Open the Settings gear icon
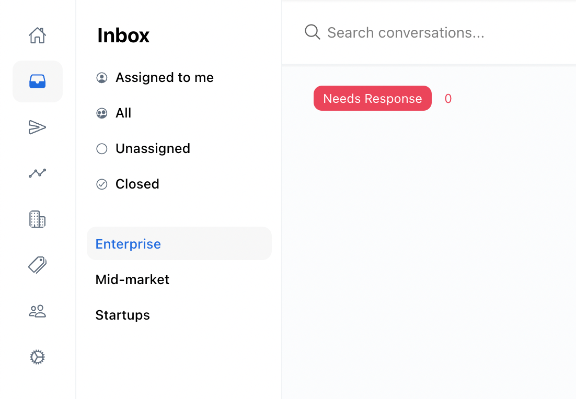The image size is (576, 399). pyautogui.click(x=38, y=357)
